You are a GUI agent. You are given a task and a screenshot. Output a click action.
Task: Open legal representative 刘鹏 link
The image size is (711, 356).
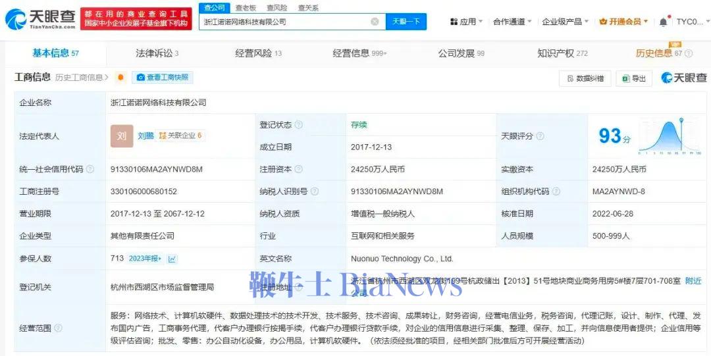pos(145,136)
